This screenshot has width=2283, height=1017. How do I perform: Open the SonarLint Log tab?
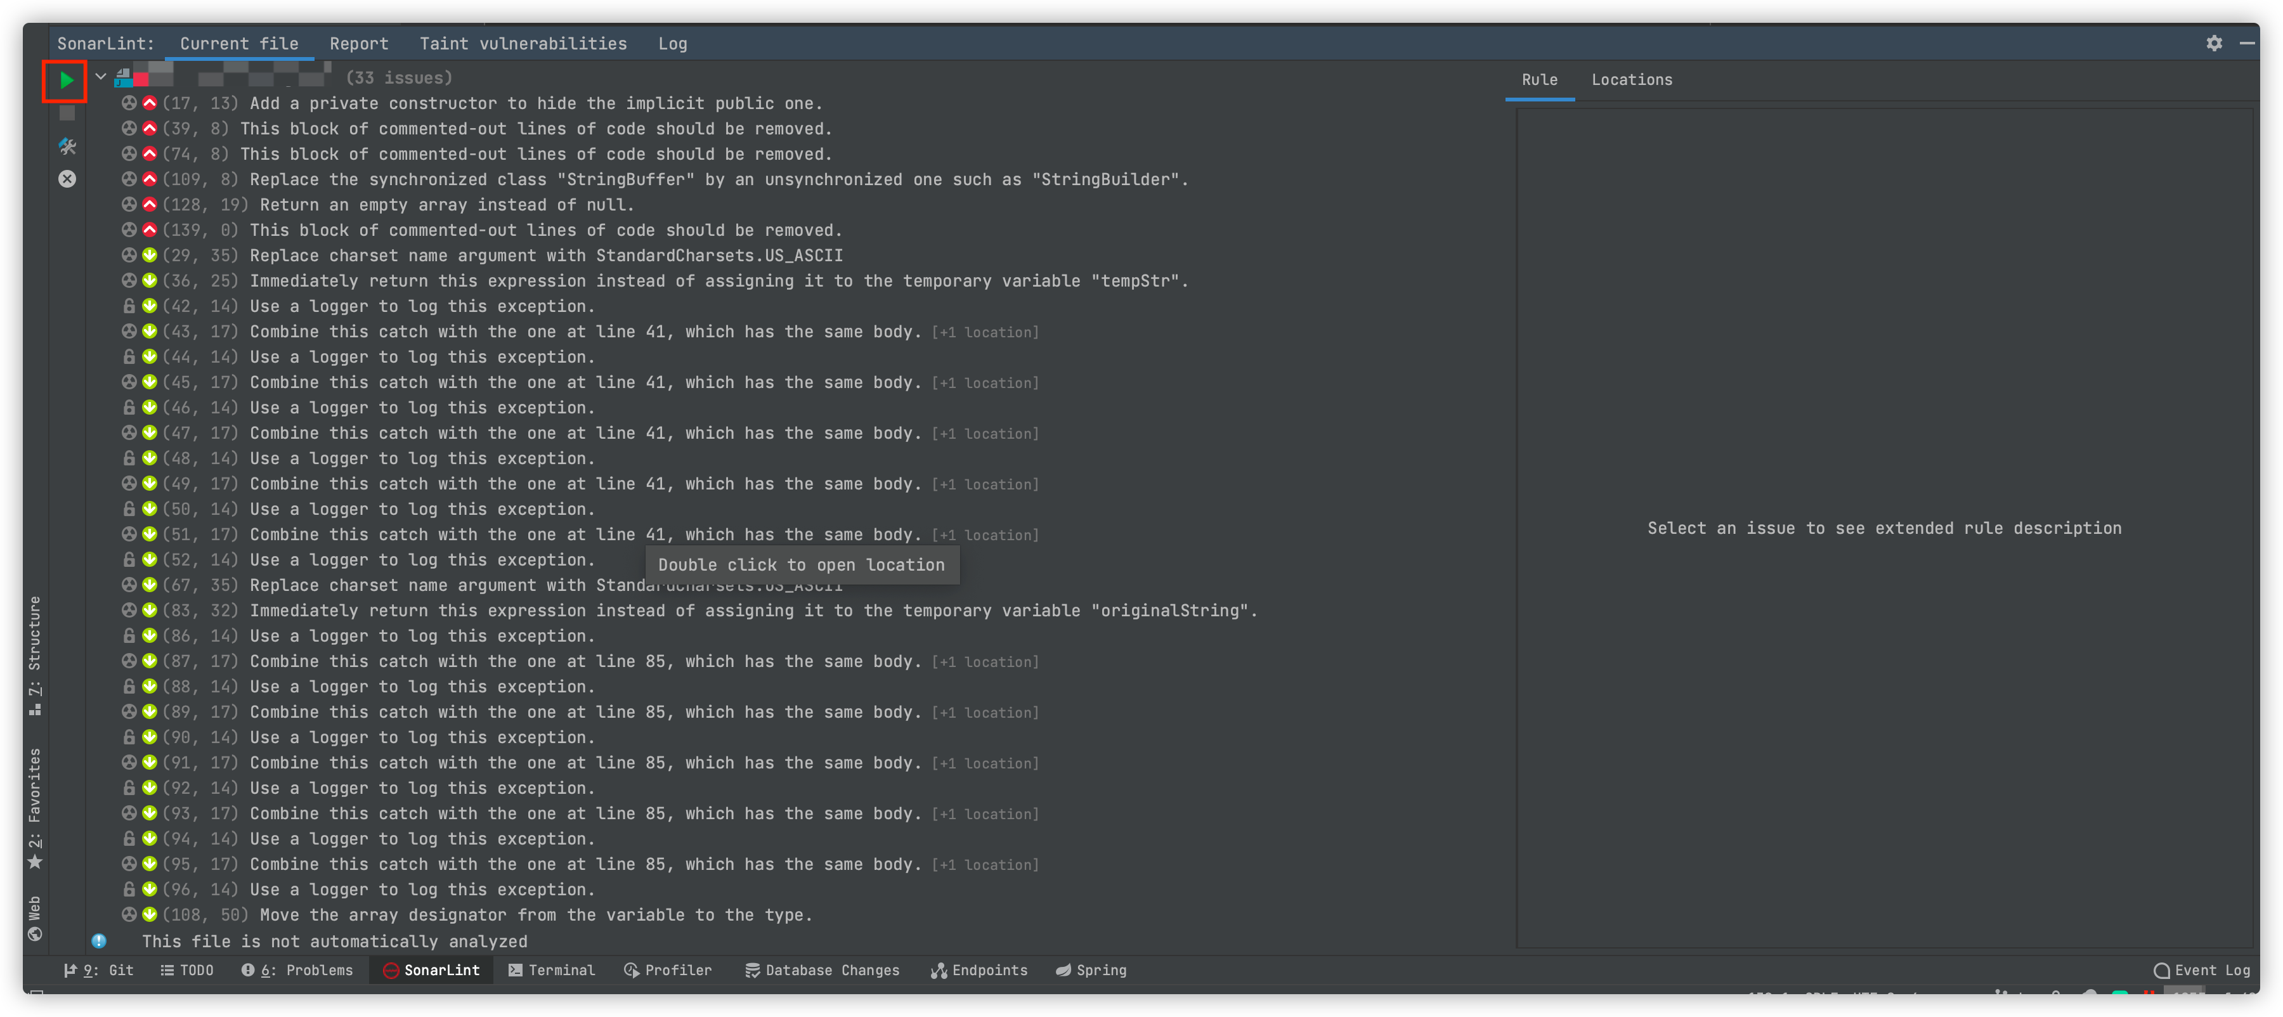click(673, 43)
